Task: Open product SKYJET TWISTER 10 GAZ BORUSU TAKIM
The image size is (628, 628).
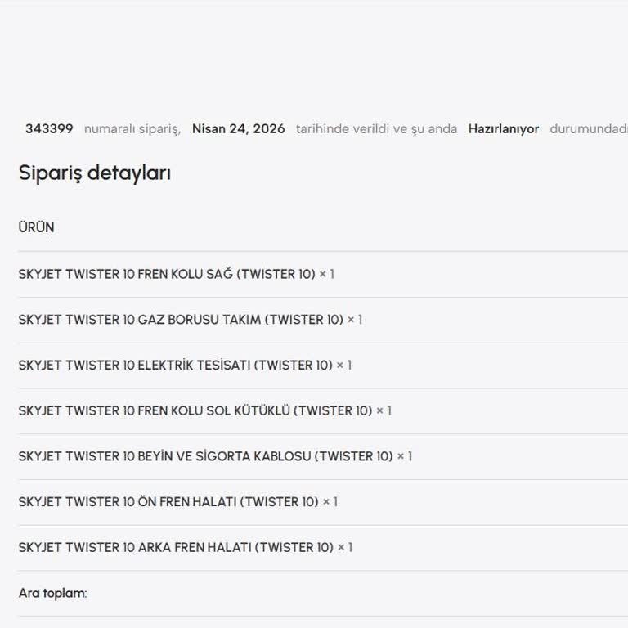Action: 181,320
